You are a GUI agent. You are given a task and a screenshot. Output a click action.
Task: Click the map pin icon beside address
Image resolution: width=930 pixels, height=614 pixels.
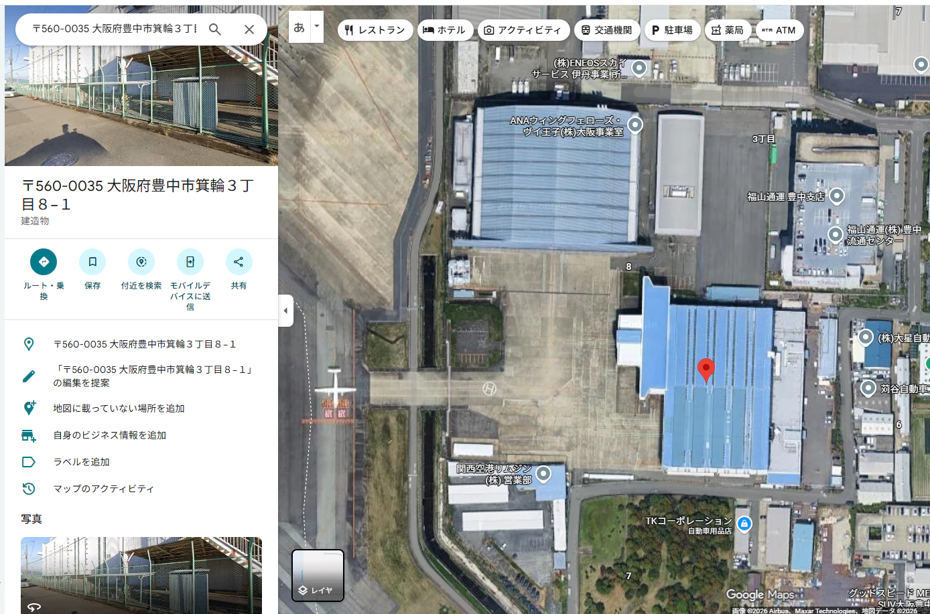(x=29, y=344)
